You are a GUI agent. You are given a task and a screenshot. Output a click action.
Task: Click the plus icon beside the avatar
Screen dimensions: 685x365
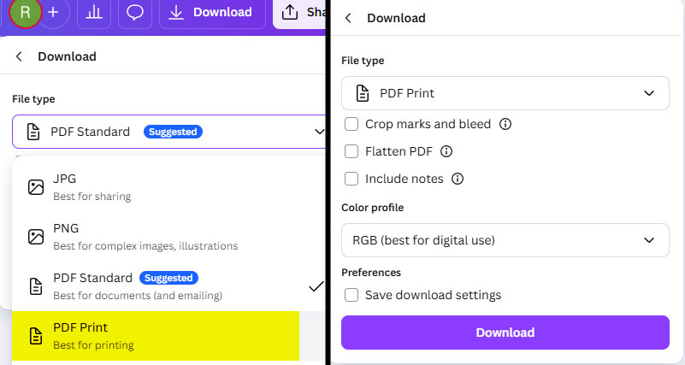[x=53, y=12]
